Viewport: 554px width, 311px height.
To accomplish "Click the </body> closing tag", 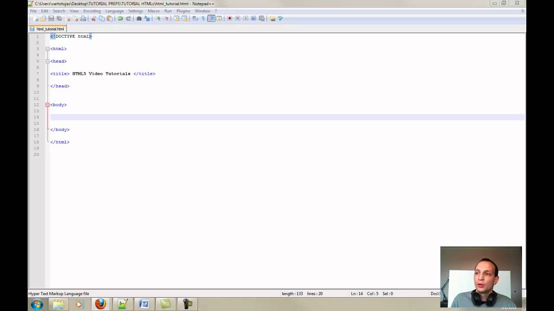I will [60, 130].
